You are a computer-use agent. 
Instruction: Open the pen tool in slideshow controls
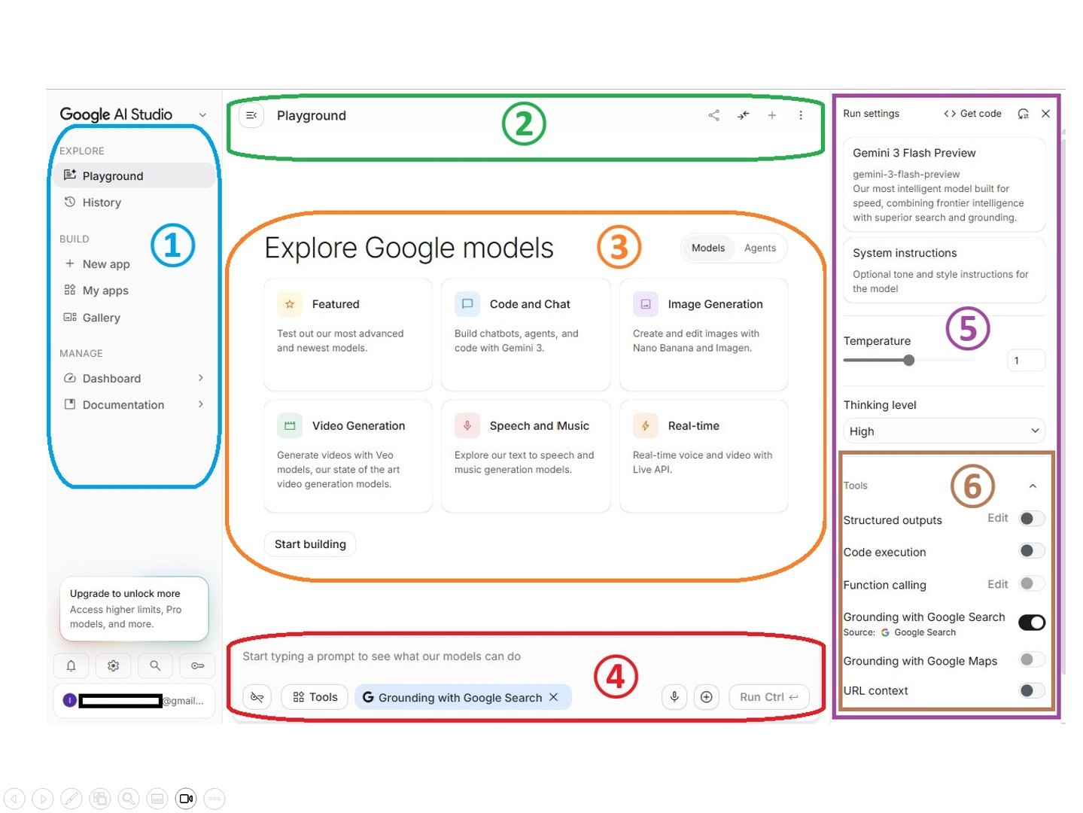(71, 798)
